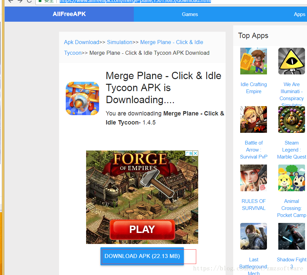Open the Idle Crafting Empire app icon

coord(254,61)
